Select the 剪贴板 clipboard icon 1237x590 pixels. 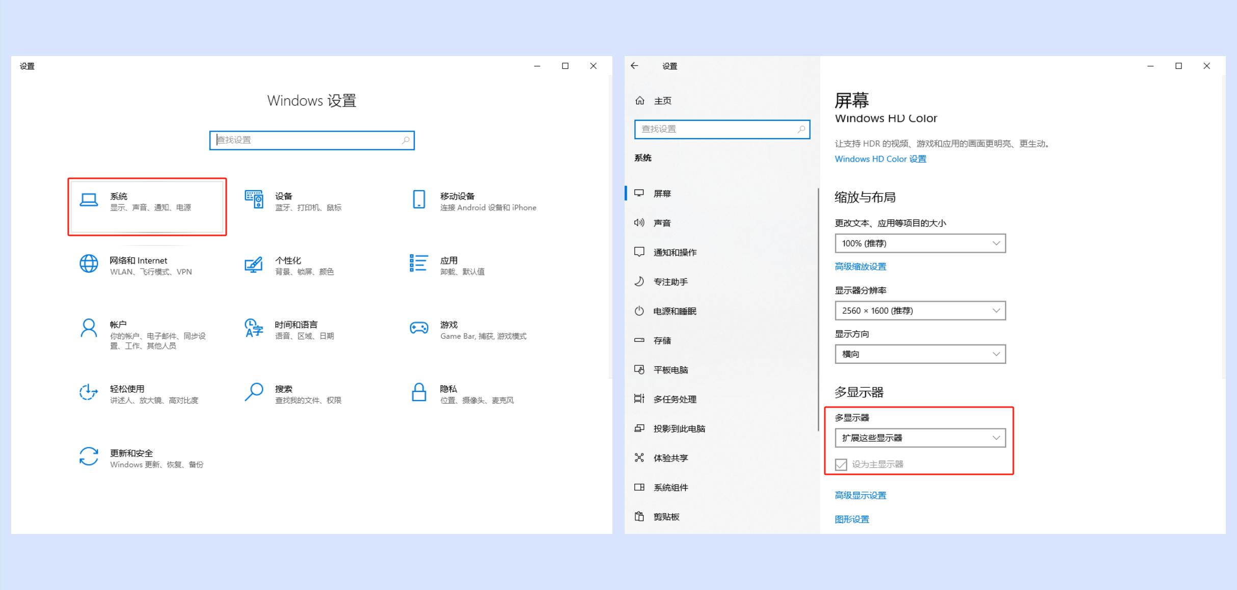[x=639, y=517]
